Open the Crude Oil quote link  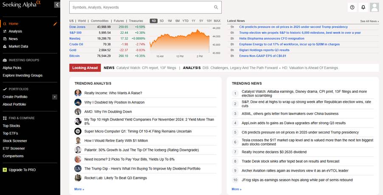76,45
